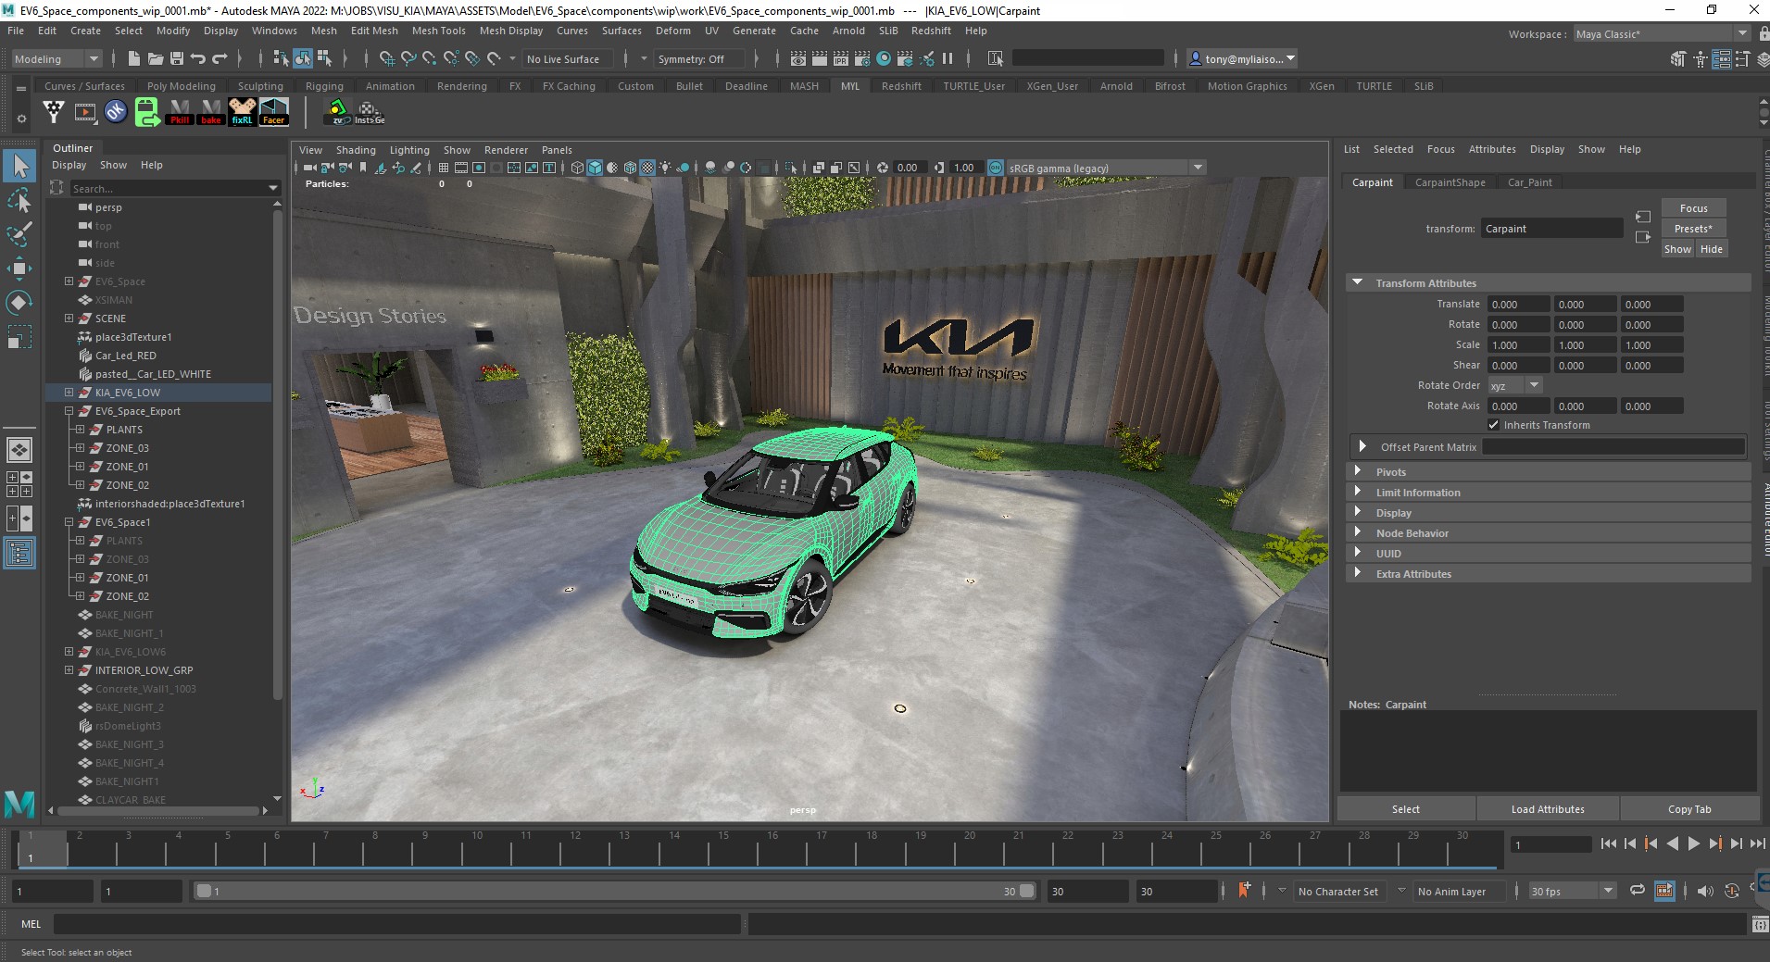
Task: Click frame 15 on the time slider
Action: point(723,847)
